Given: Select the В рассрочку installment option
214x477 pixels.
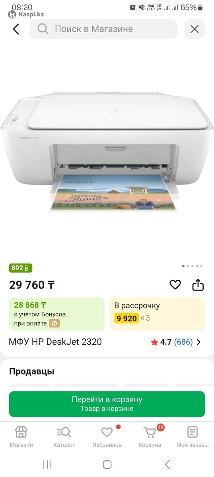Looking at the screenshot, I should pyautogui.click(x=158, y=314).
